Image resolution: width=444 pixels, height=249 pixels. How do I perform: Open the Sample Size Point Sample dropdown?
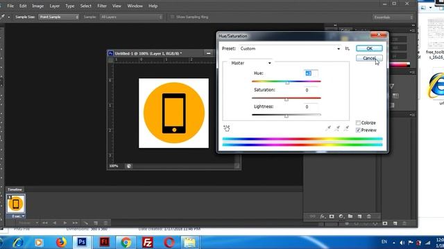[x=58, y=17]
